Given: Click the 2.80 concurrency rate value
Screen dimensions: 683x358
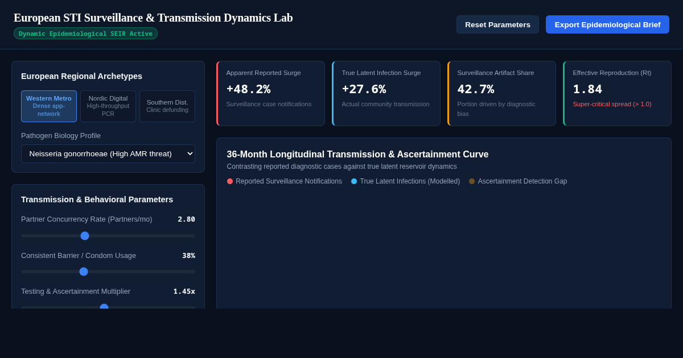Looking at the screenshot, I should 186,219.
